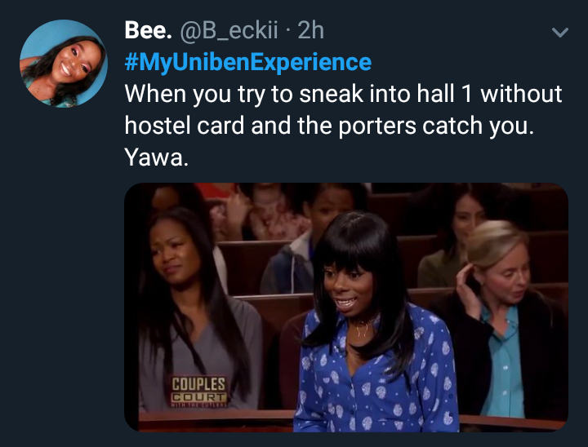Viewport: 588px width, 447px height.
Task: Open the #MyUnibenExperience hashtag
Action: click(x=248, y=62)
